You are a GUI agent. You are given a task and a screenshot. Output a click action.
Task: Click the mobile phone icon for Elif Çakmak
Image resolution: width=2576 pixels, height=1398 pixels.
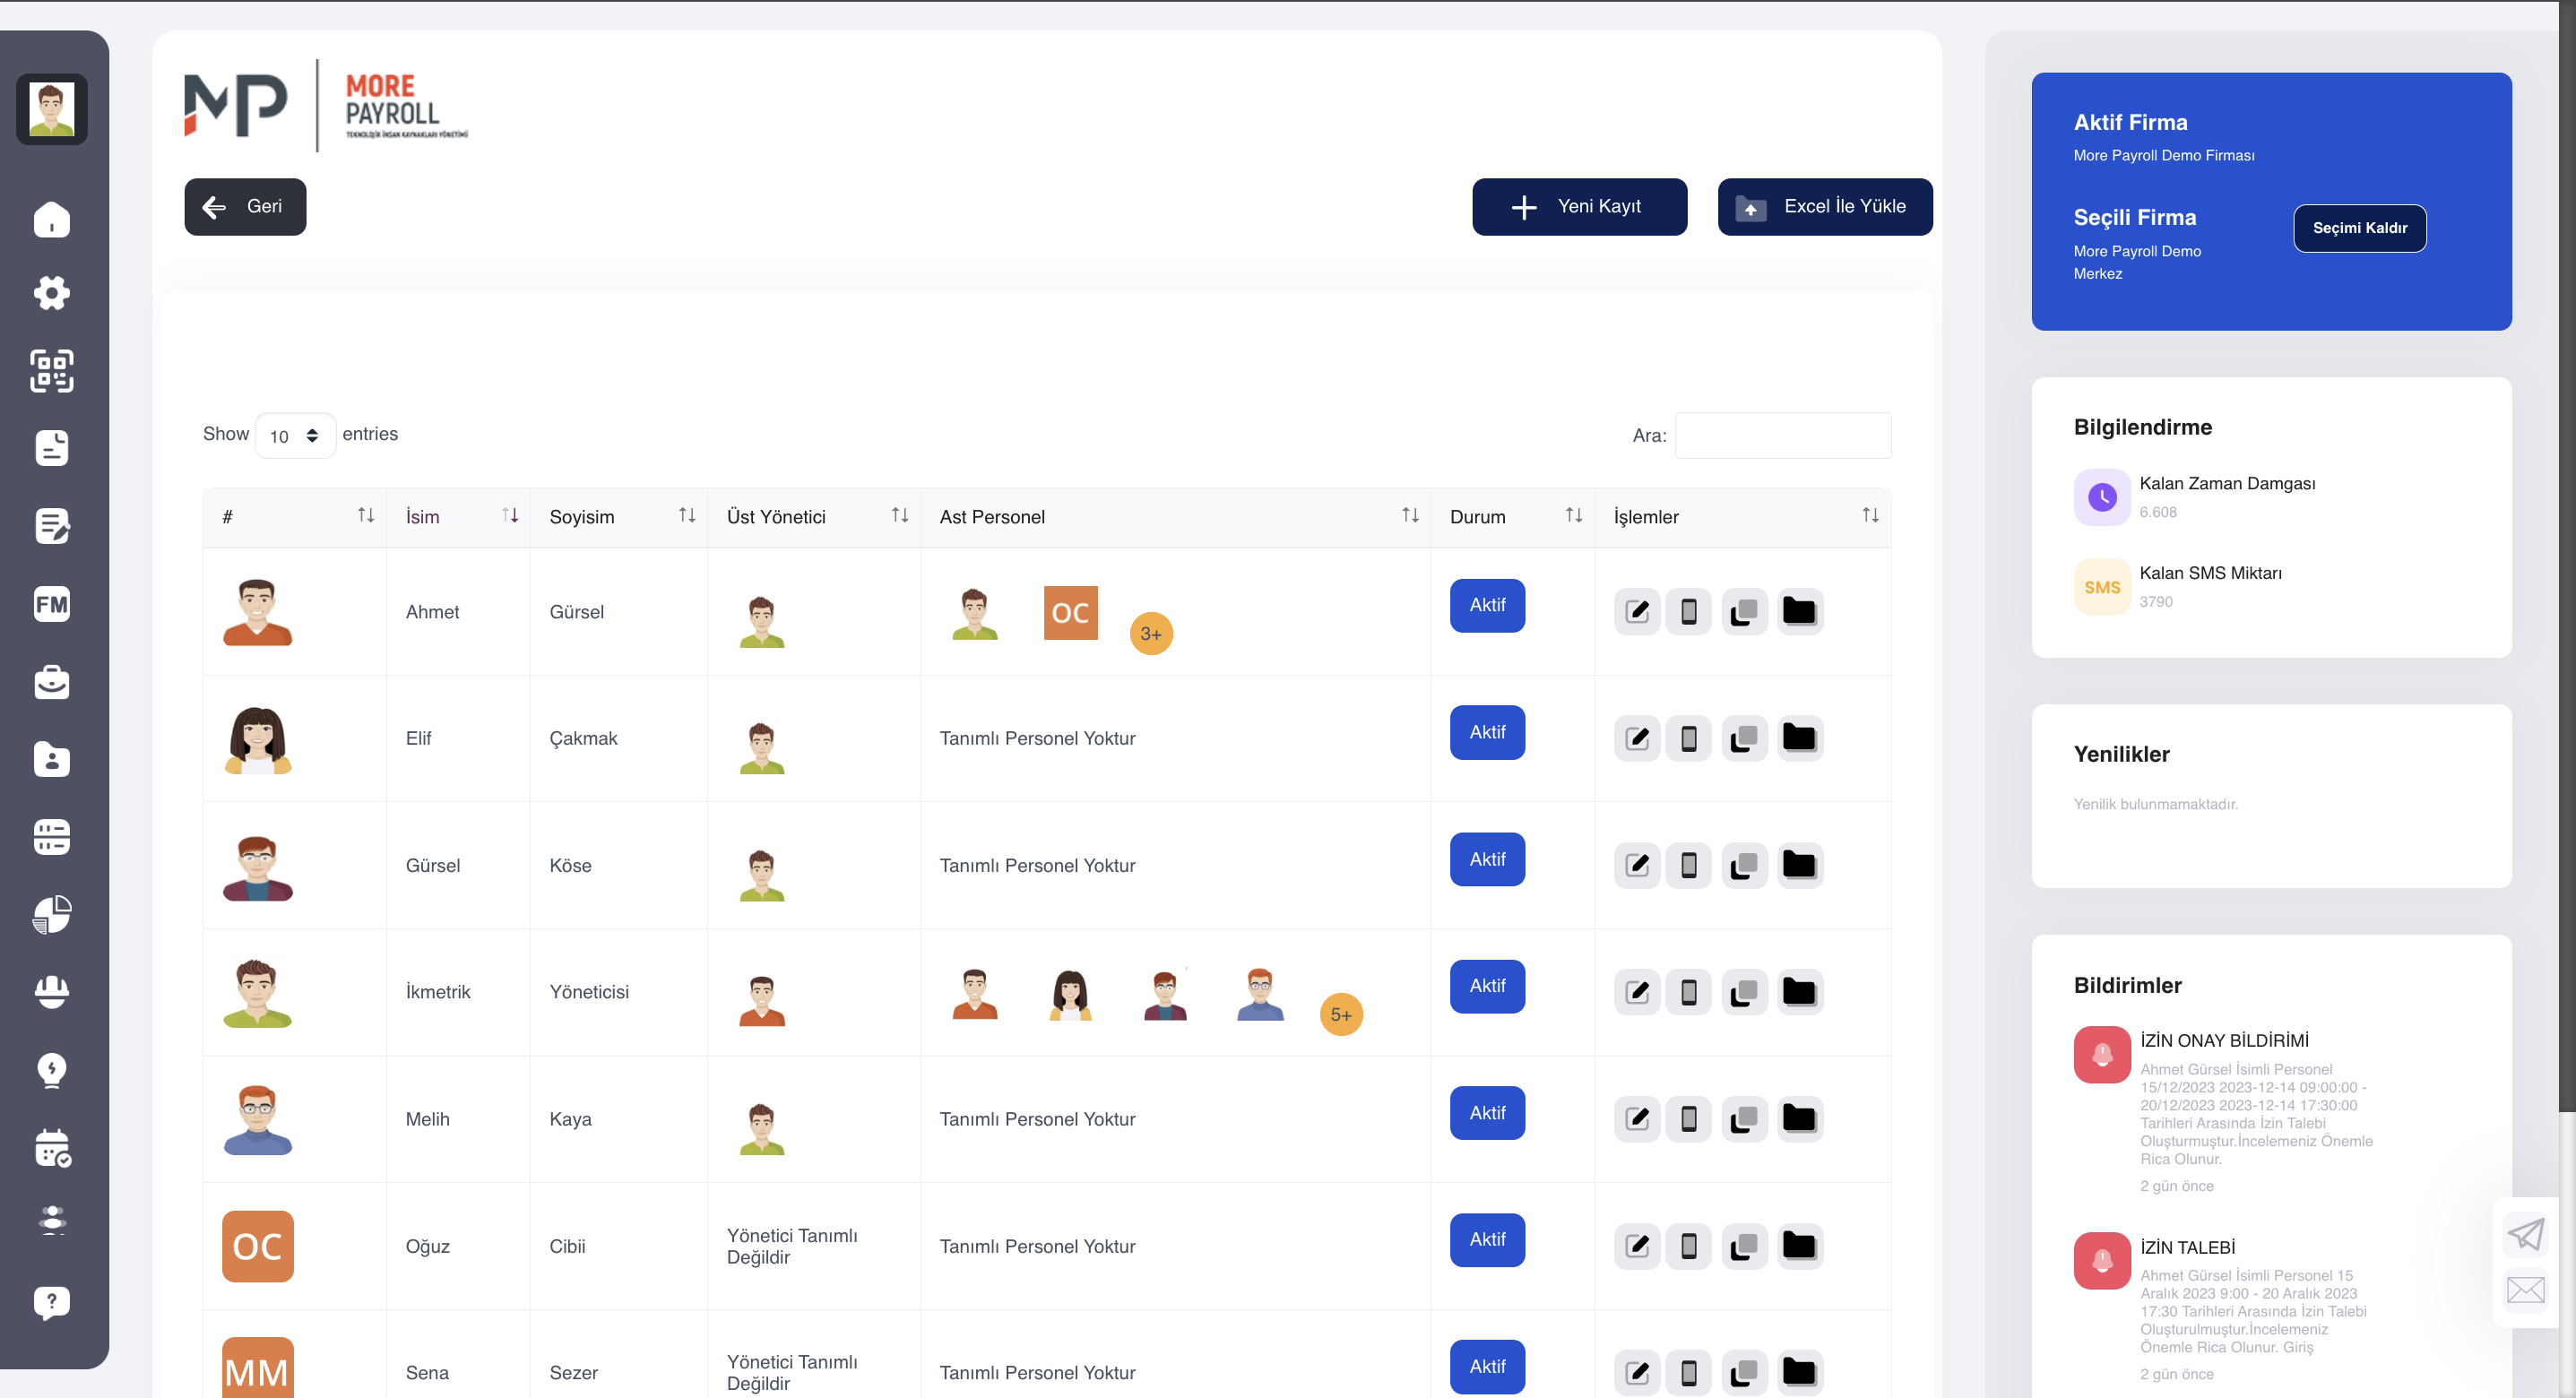(1689, 738)
